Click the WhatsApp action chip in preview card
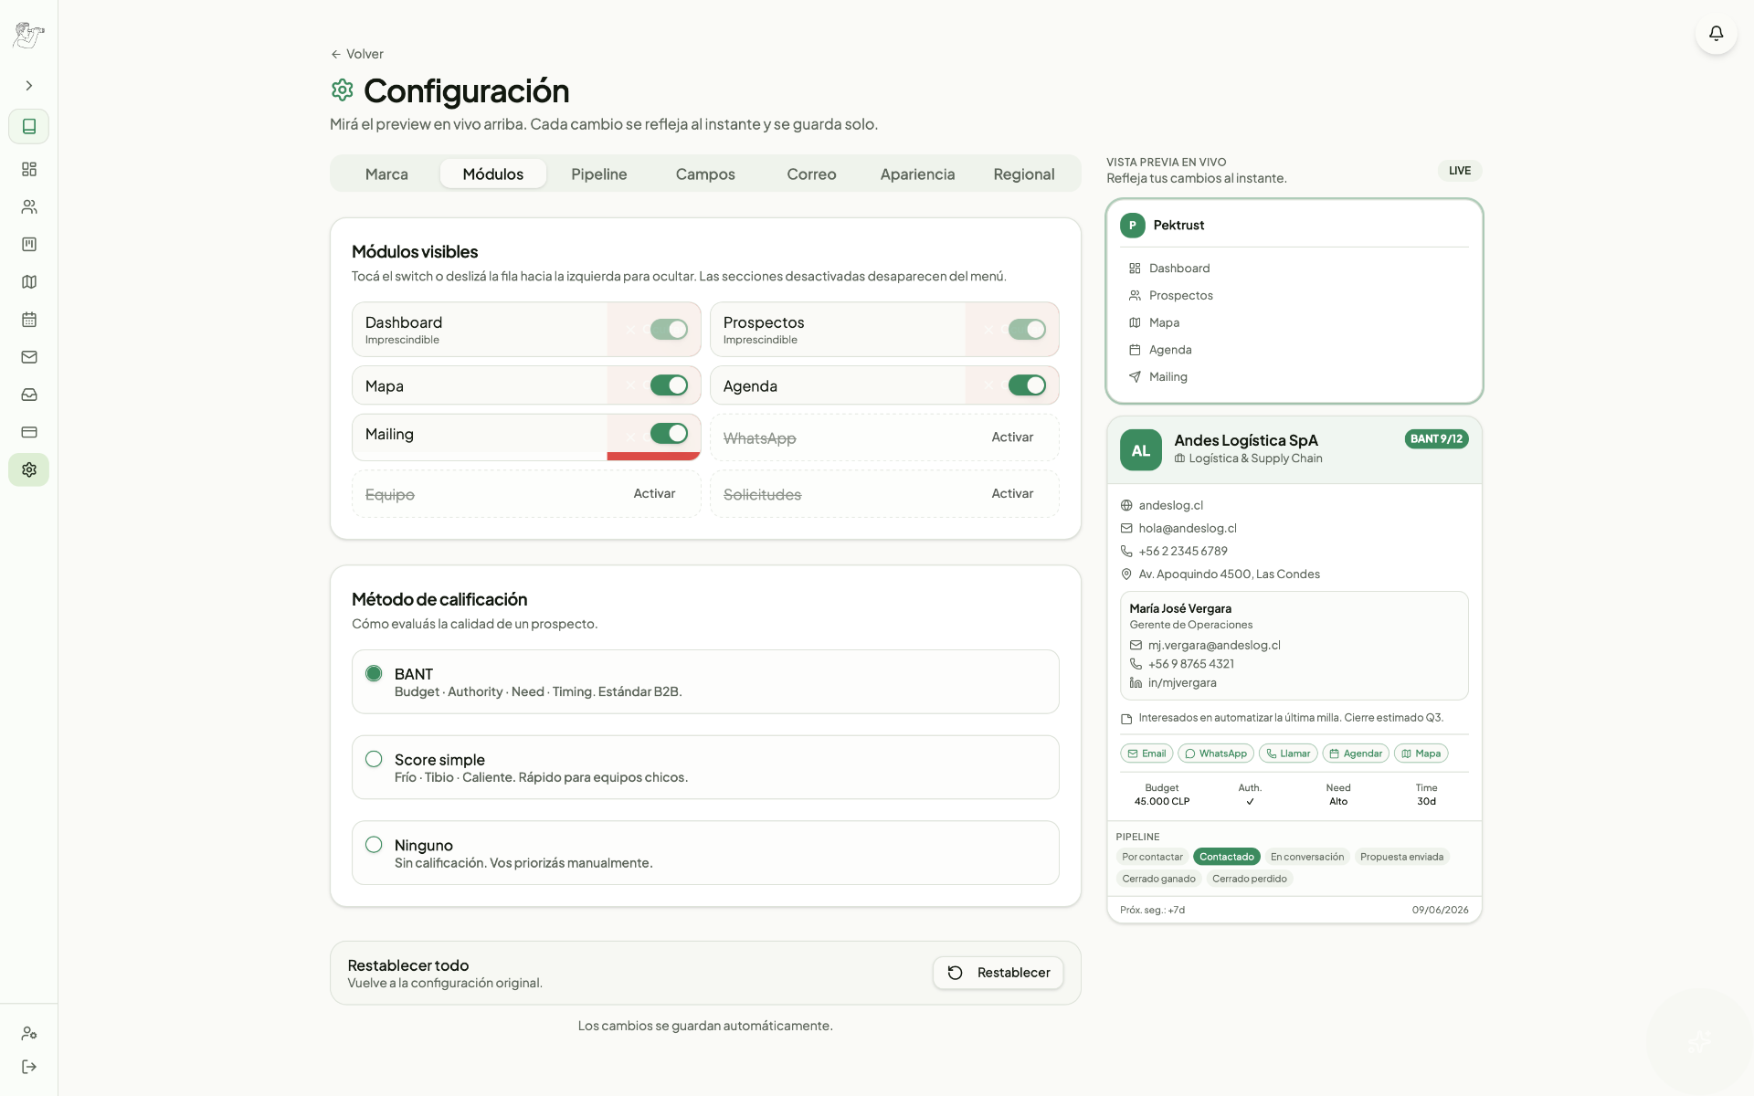Image resolution: width=1754 pixels, height=1096 pixels. click(1216, 753)
